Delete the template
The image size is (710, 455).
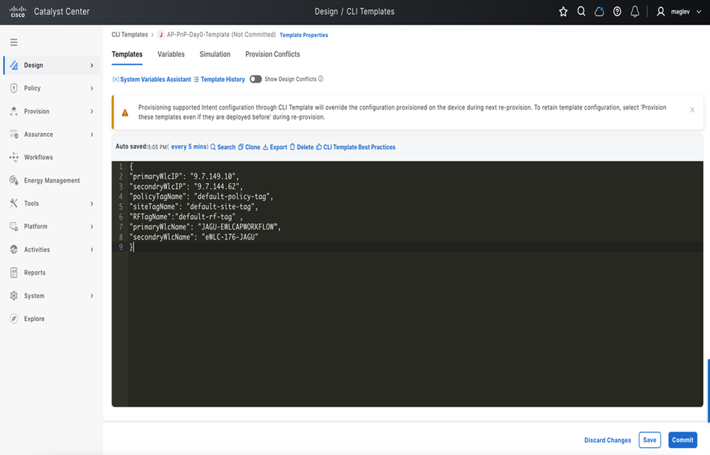pos(301,147)
